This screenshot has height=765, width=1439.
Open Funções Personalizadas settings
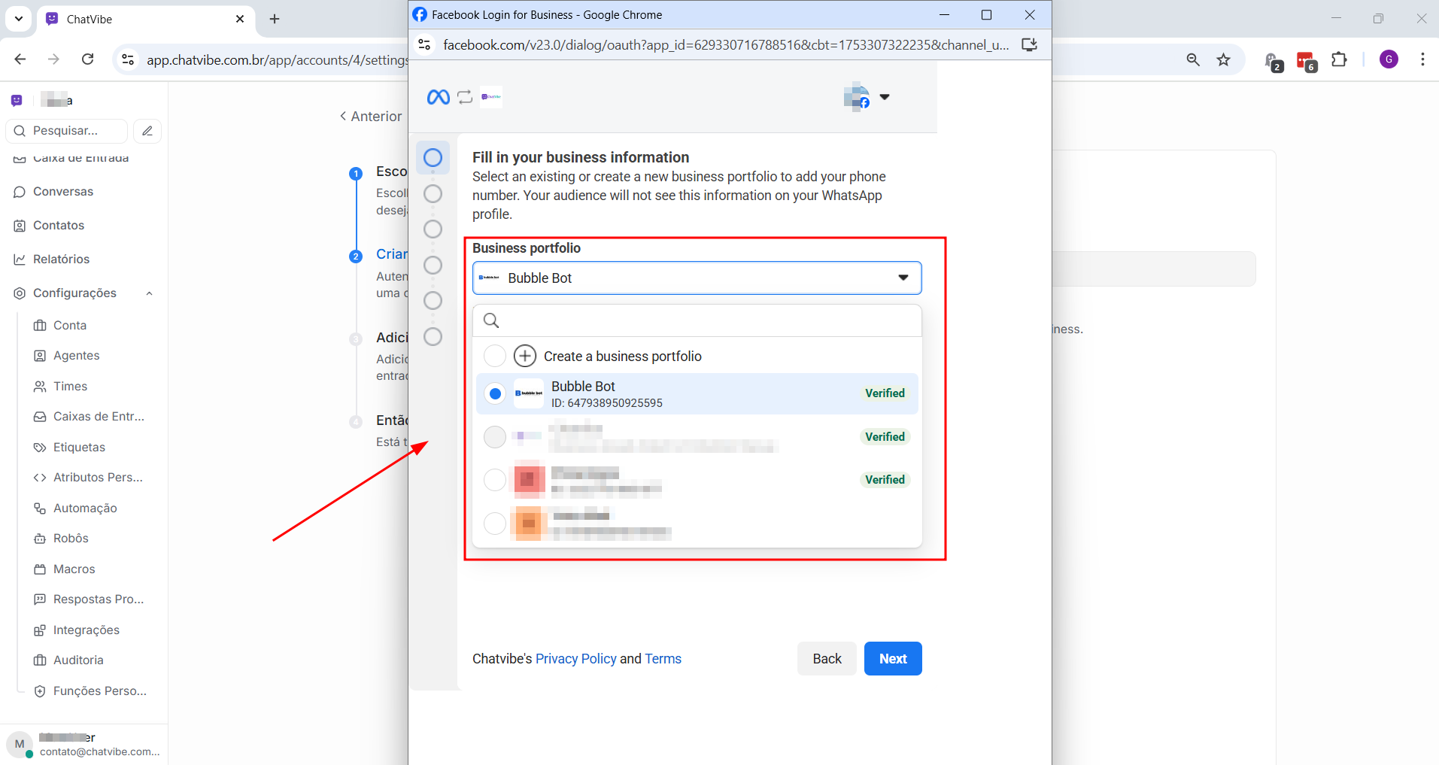pyautogui.click(x=99, y=691)
